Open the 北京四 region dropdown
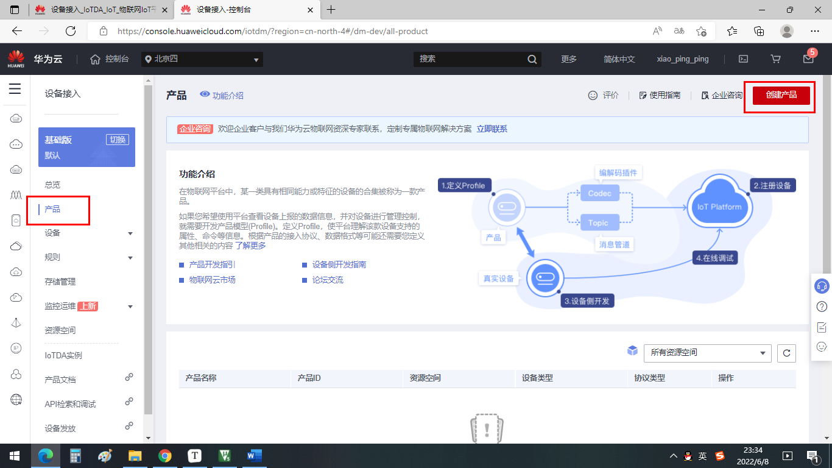 202,59
